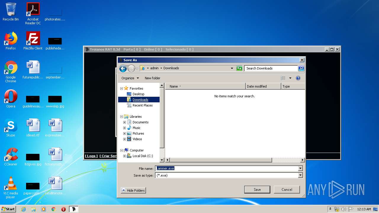Open the Organize menu

[130, 78]
